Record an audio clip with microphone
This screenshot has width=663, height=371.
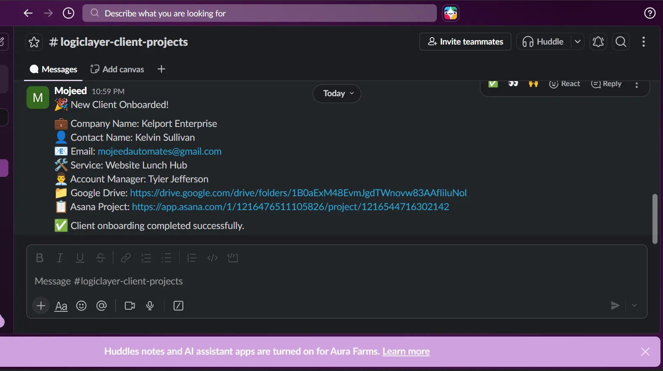pyautogui.click(x=150, y=306)
